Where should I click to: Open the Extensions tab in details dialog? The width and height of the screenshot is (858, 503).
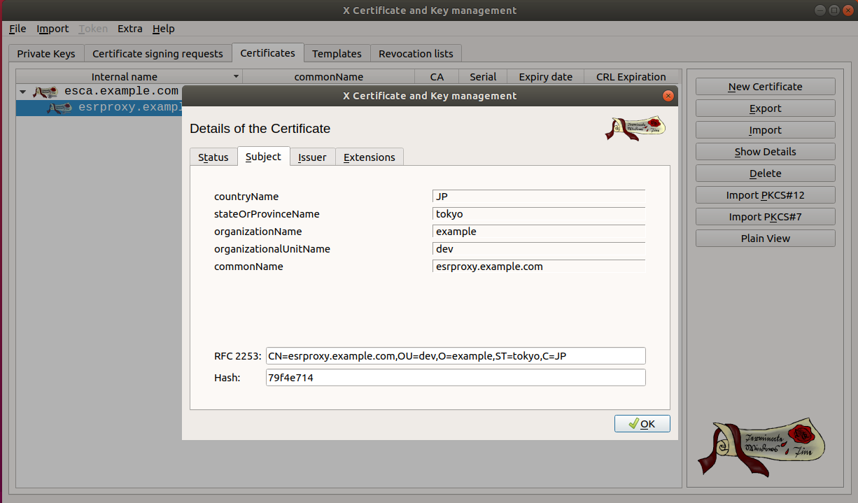pyautogui.click(x=370, y=157)
